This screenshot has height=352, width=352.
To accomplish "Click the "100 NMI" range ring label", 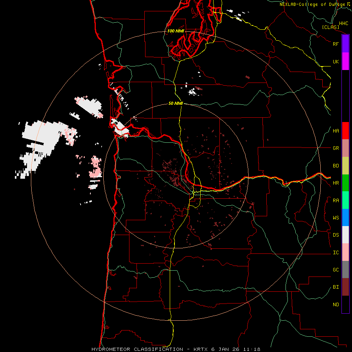I will [x=176, y=31].
